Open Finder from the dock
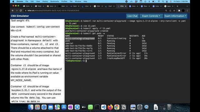200x112 pixels. click(x=31, y=107)
